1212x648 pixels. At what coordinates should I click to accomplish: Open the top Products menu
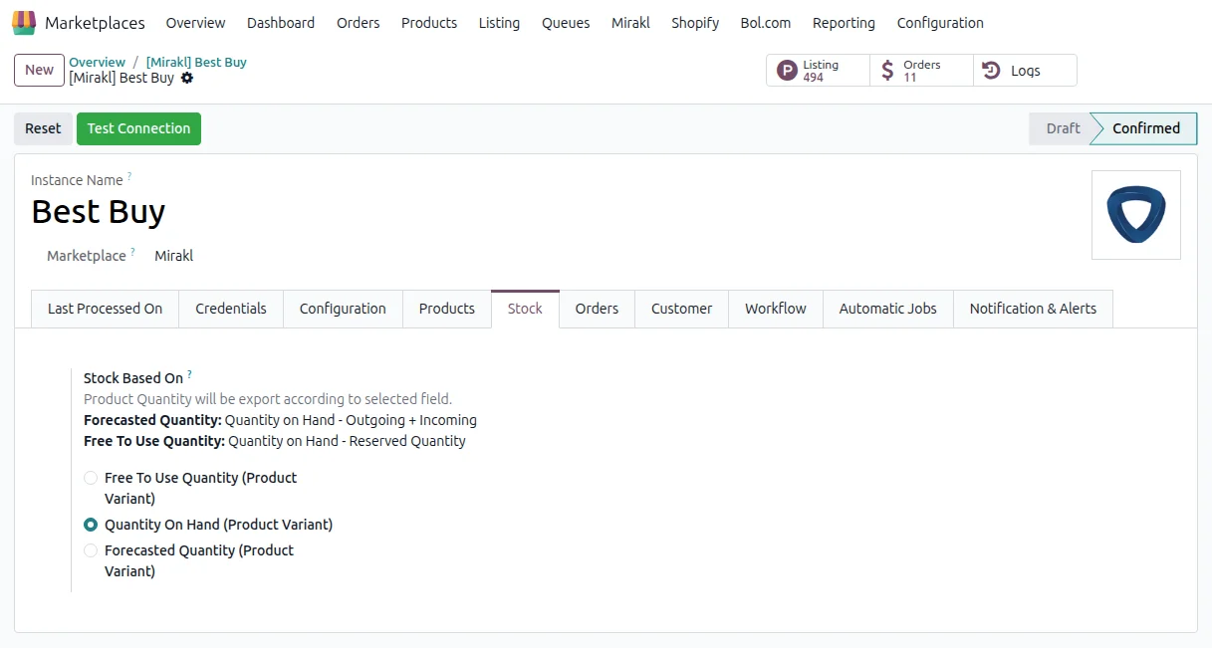[x=429, y=23]
